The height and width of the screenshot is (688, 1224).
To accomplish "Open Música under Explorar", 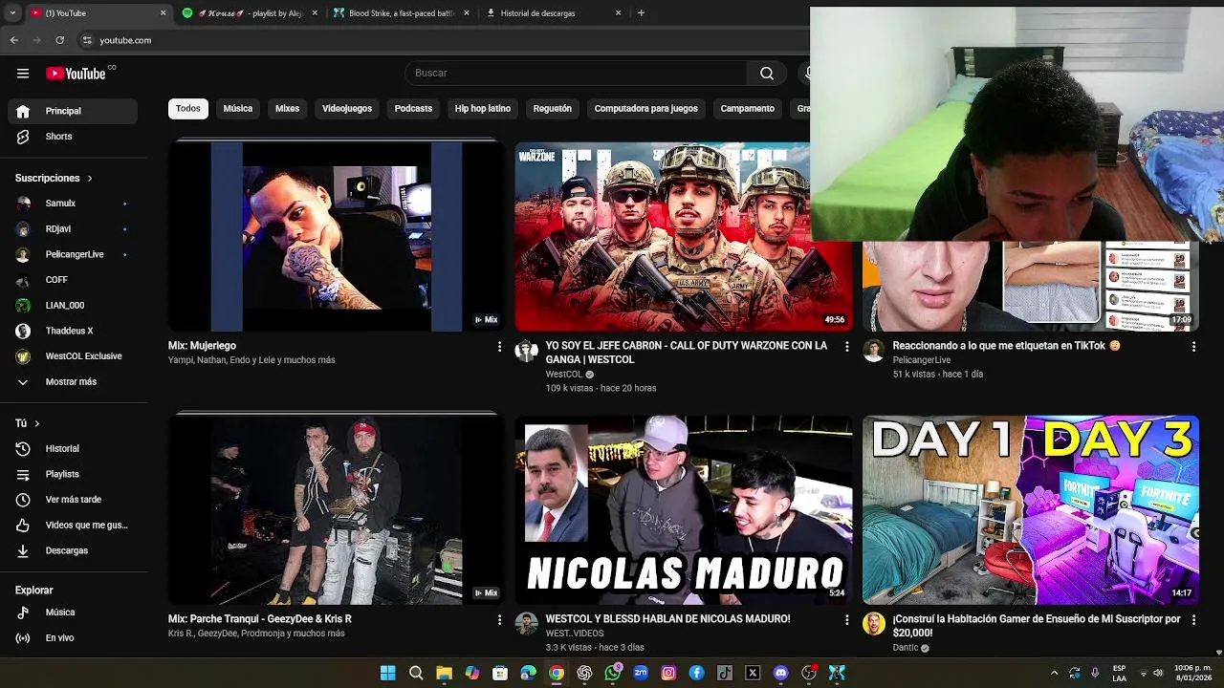I will tap(73, 613).
